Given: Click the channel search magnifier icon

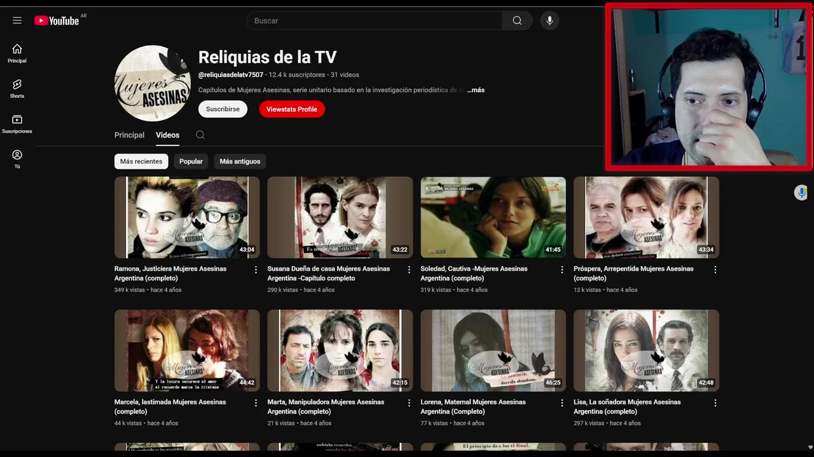Looking at the screenshot, I should 200,135.
